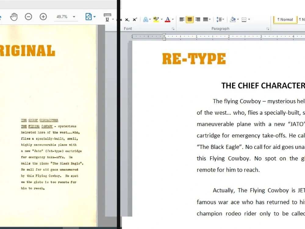Apply yellow text highlight color
The image size is (305, 229).
point(156,20)
